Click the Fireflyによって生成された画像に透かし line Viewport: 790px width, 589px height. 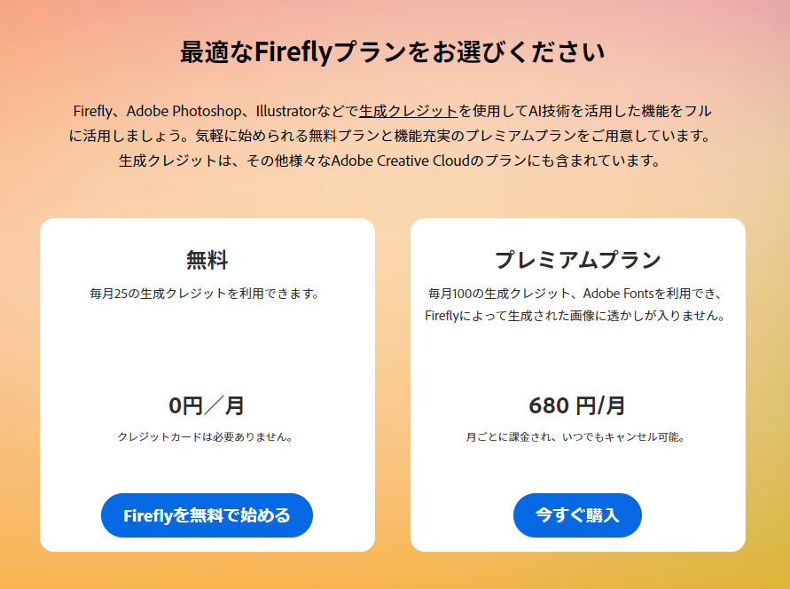pyautogui.click(x=576, y=316)
